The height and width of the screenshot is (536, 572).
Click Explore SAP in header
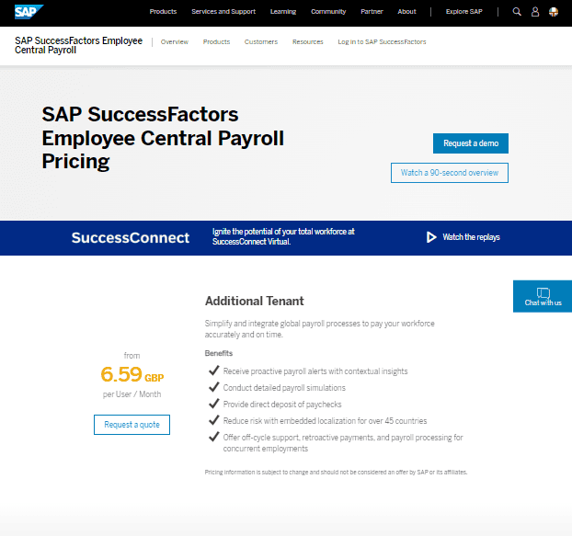point(464,12)
